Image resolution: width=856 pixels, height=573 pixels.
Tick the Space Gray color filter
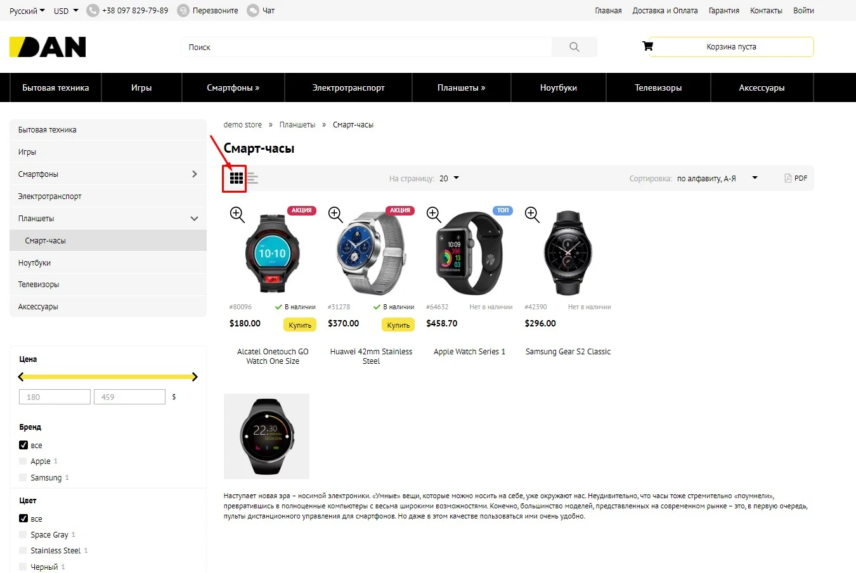pyautogui.click(x=23, y=534)
